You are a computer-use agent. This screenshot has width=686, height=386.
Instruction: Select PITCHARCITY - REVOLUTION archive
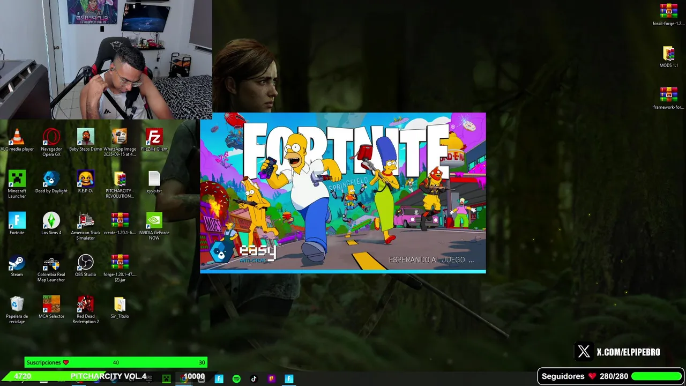click(120, 184)
